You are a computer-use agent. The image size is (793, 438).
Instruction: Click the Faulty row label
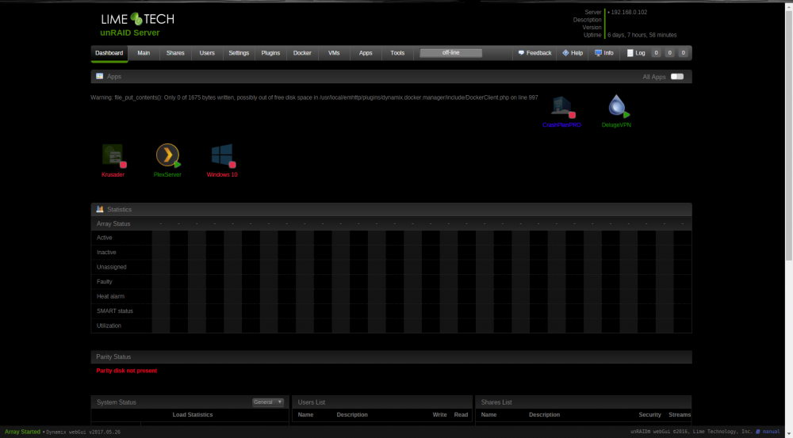tap(105, 282)
